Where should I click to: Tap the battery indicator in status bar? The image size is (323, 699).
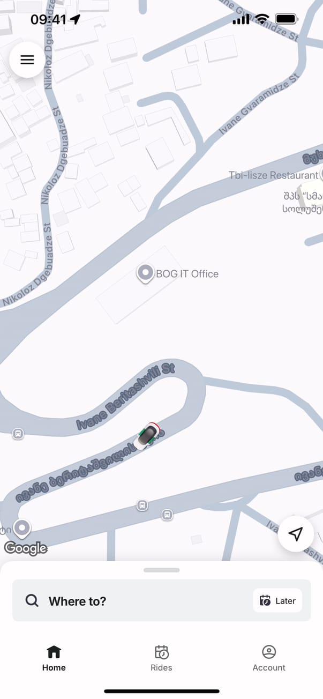(x=287, y=19)
